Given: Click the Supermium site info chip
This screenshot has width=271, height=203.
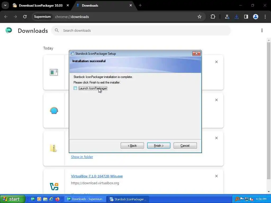Looking at the screenshot, I should pyautogui.click(x=42, y=17).
